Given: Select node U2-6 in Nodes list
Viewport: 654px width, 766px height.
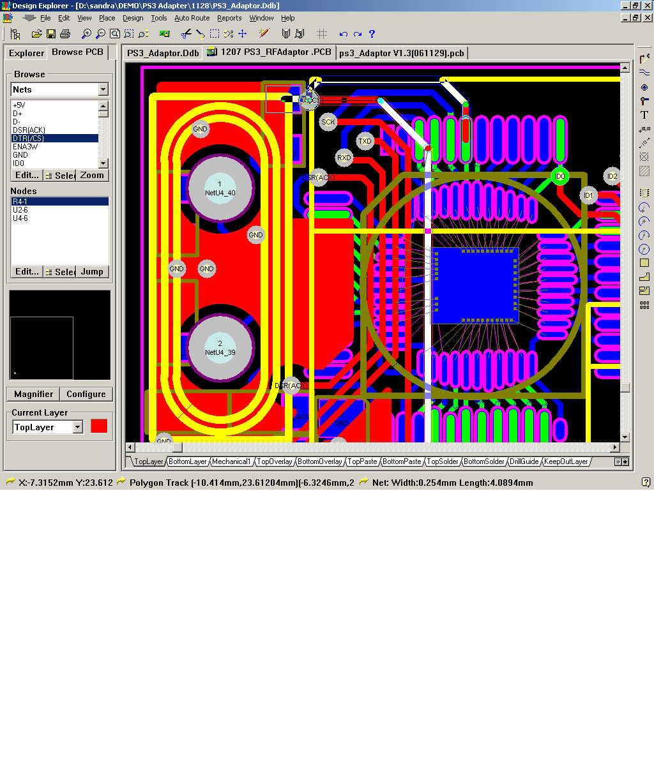Looking at the screenshot, I should (x=59, y=209).
